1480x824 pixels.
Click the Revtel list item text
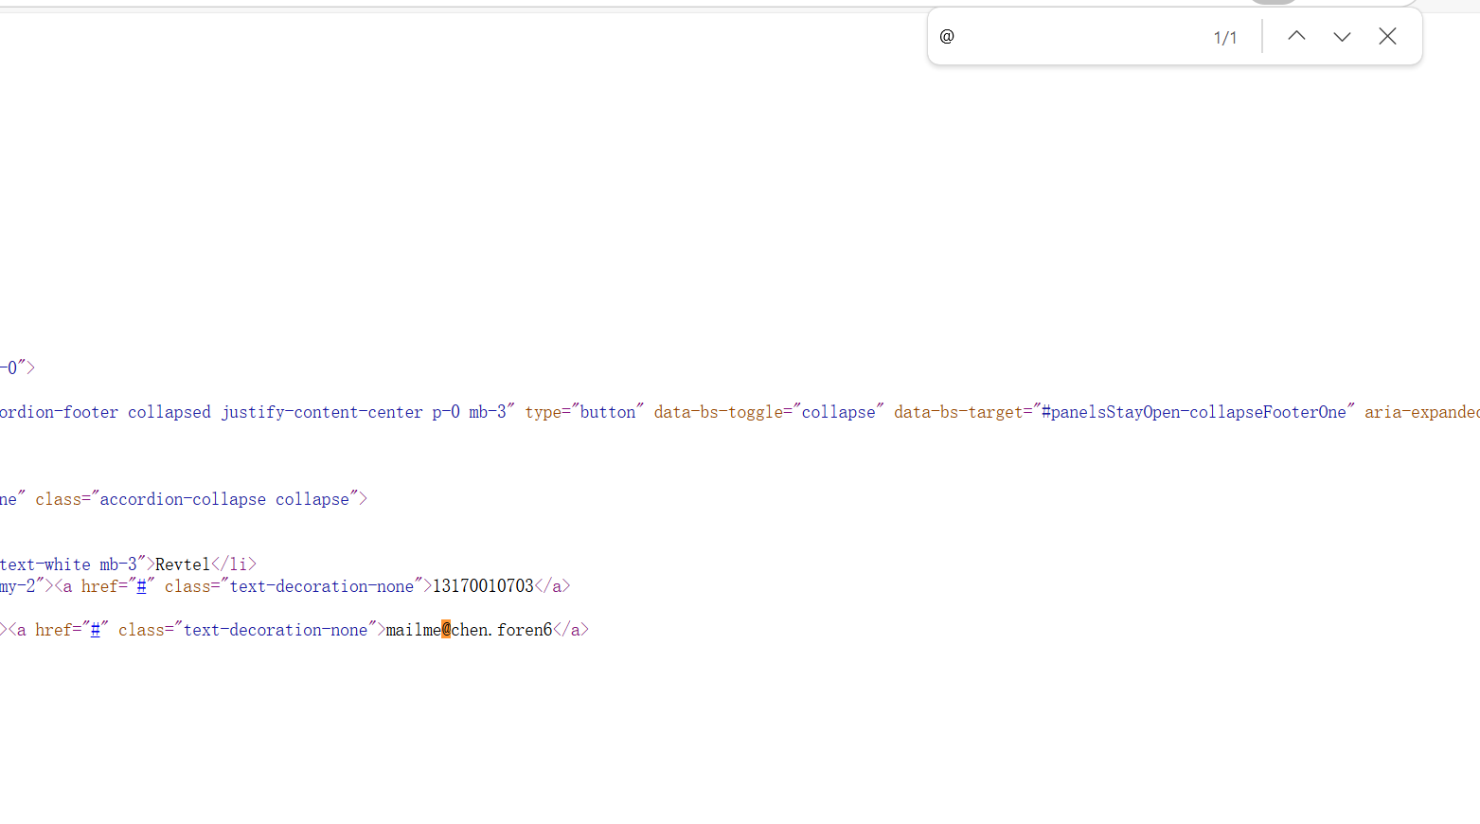pos(182,564)
